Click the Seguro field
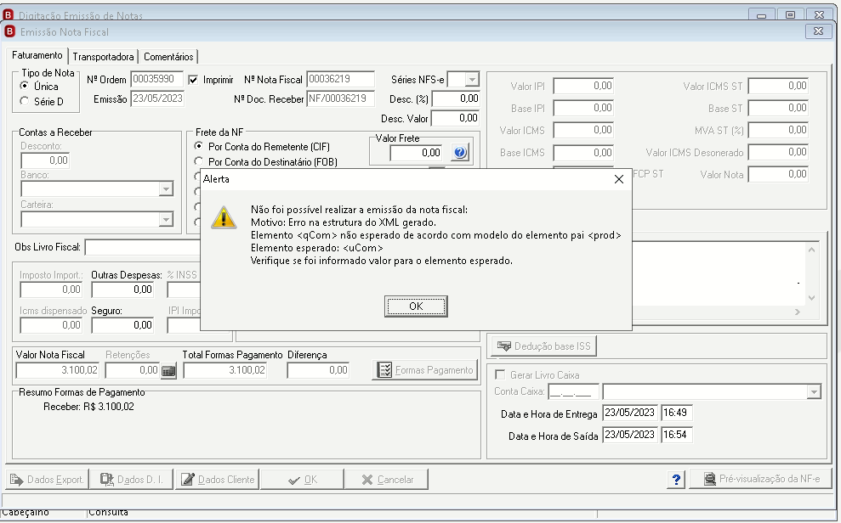The image size is (841, 523). pyautogui.click(x=122, y=325)
